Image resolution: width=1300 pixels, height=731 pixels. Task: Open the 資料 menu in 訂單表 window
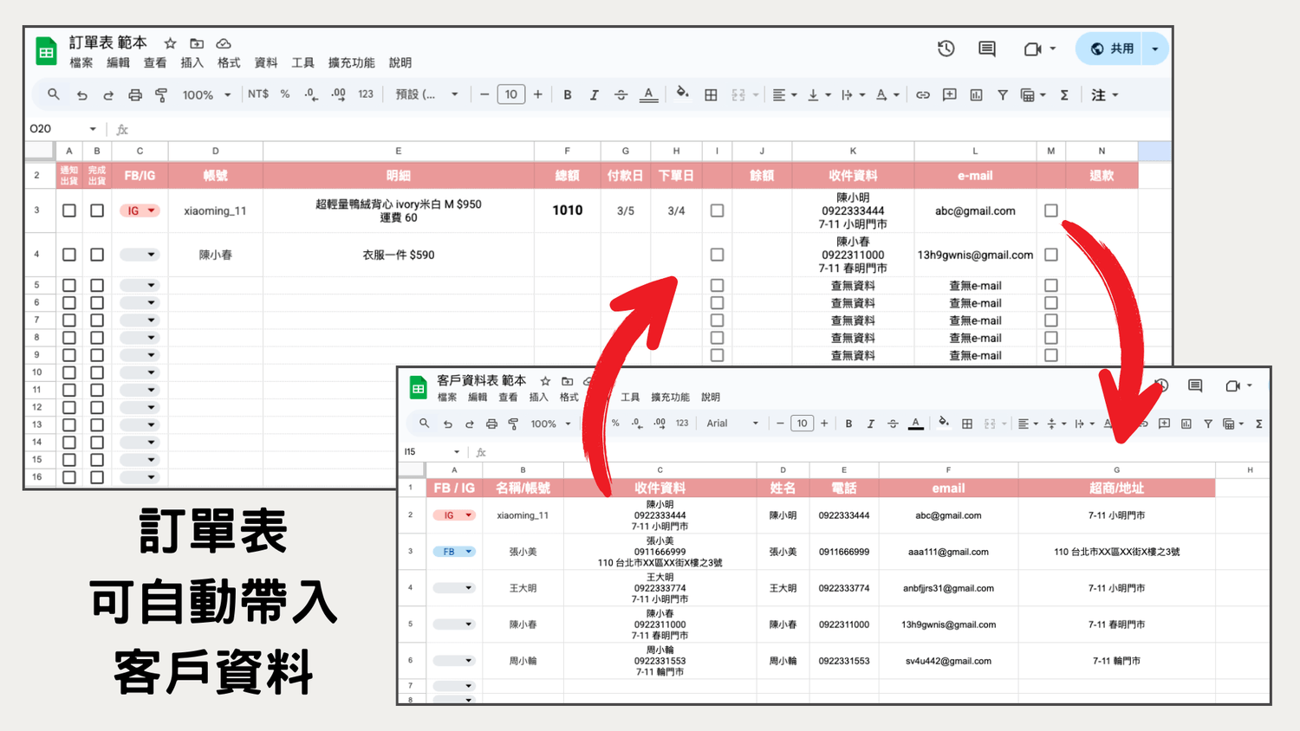pyautogui.click(x=266, y=63)
